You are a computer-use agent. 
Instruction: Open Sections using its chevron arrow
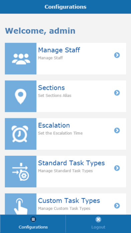pyautogui.click(x=117, y=93)
